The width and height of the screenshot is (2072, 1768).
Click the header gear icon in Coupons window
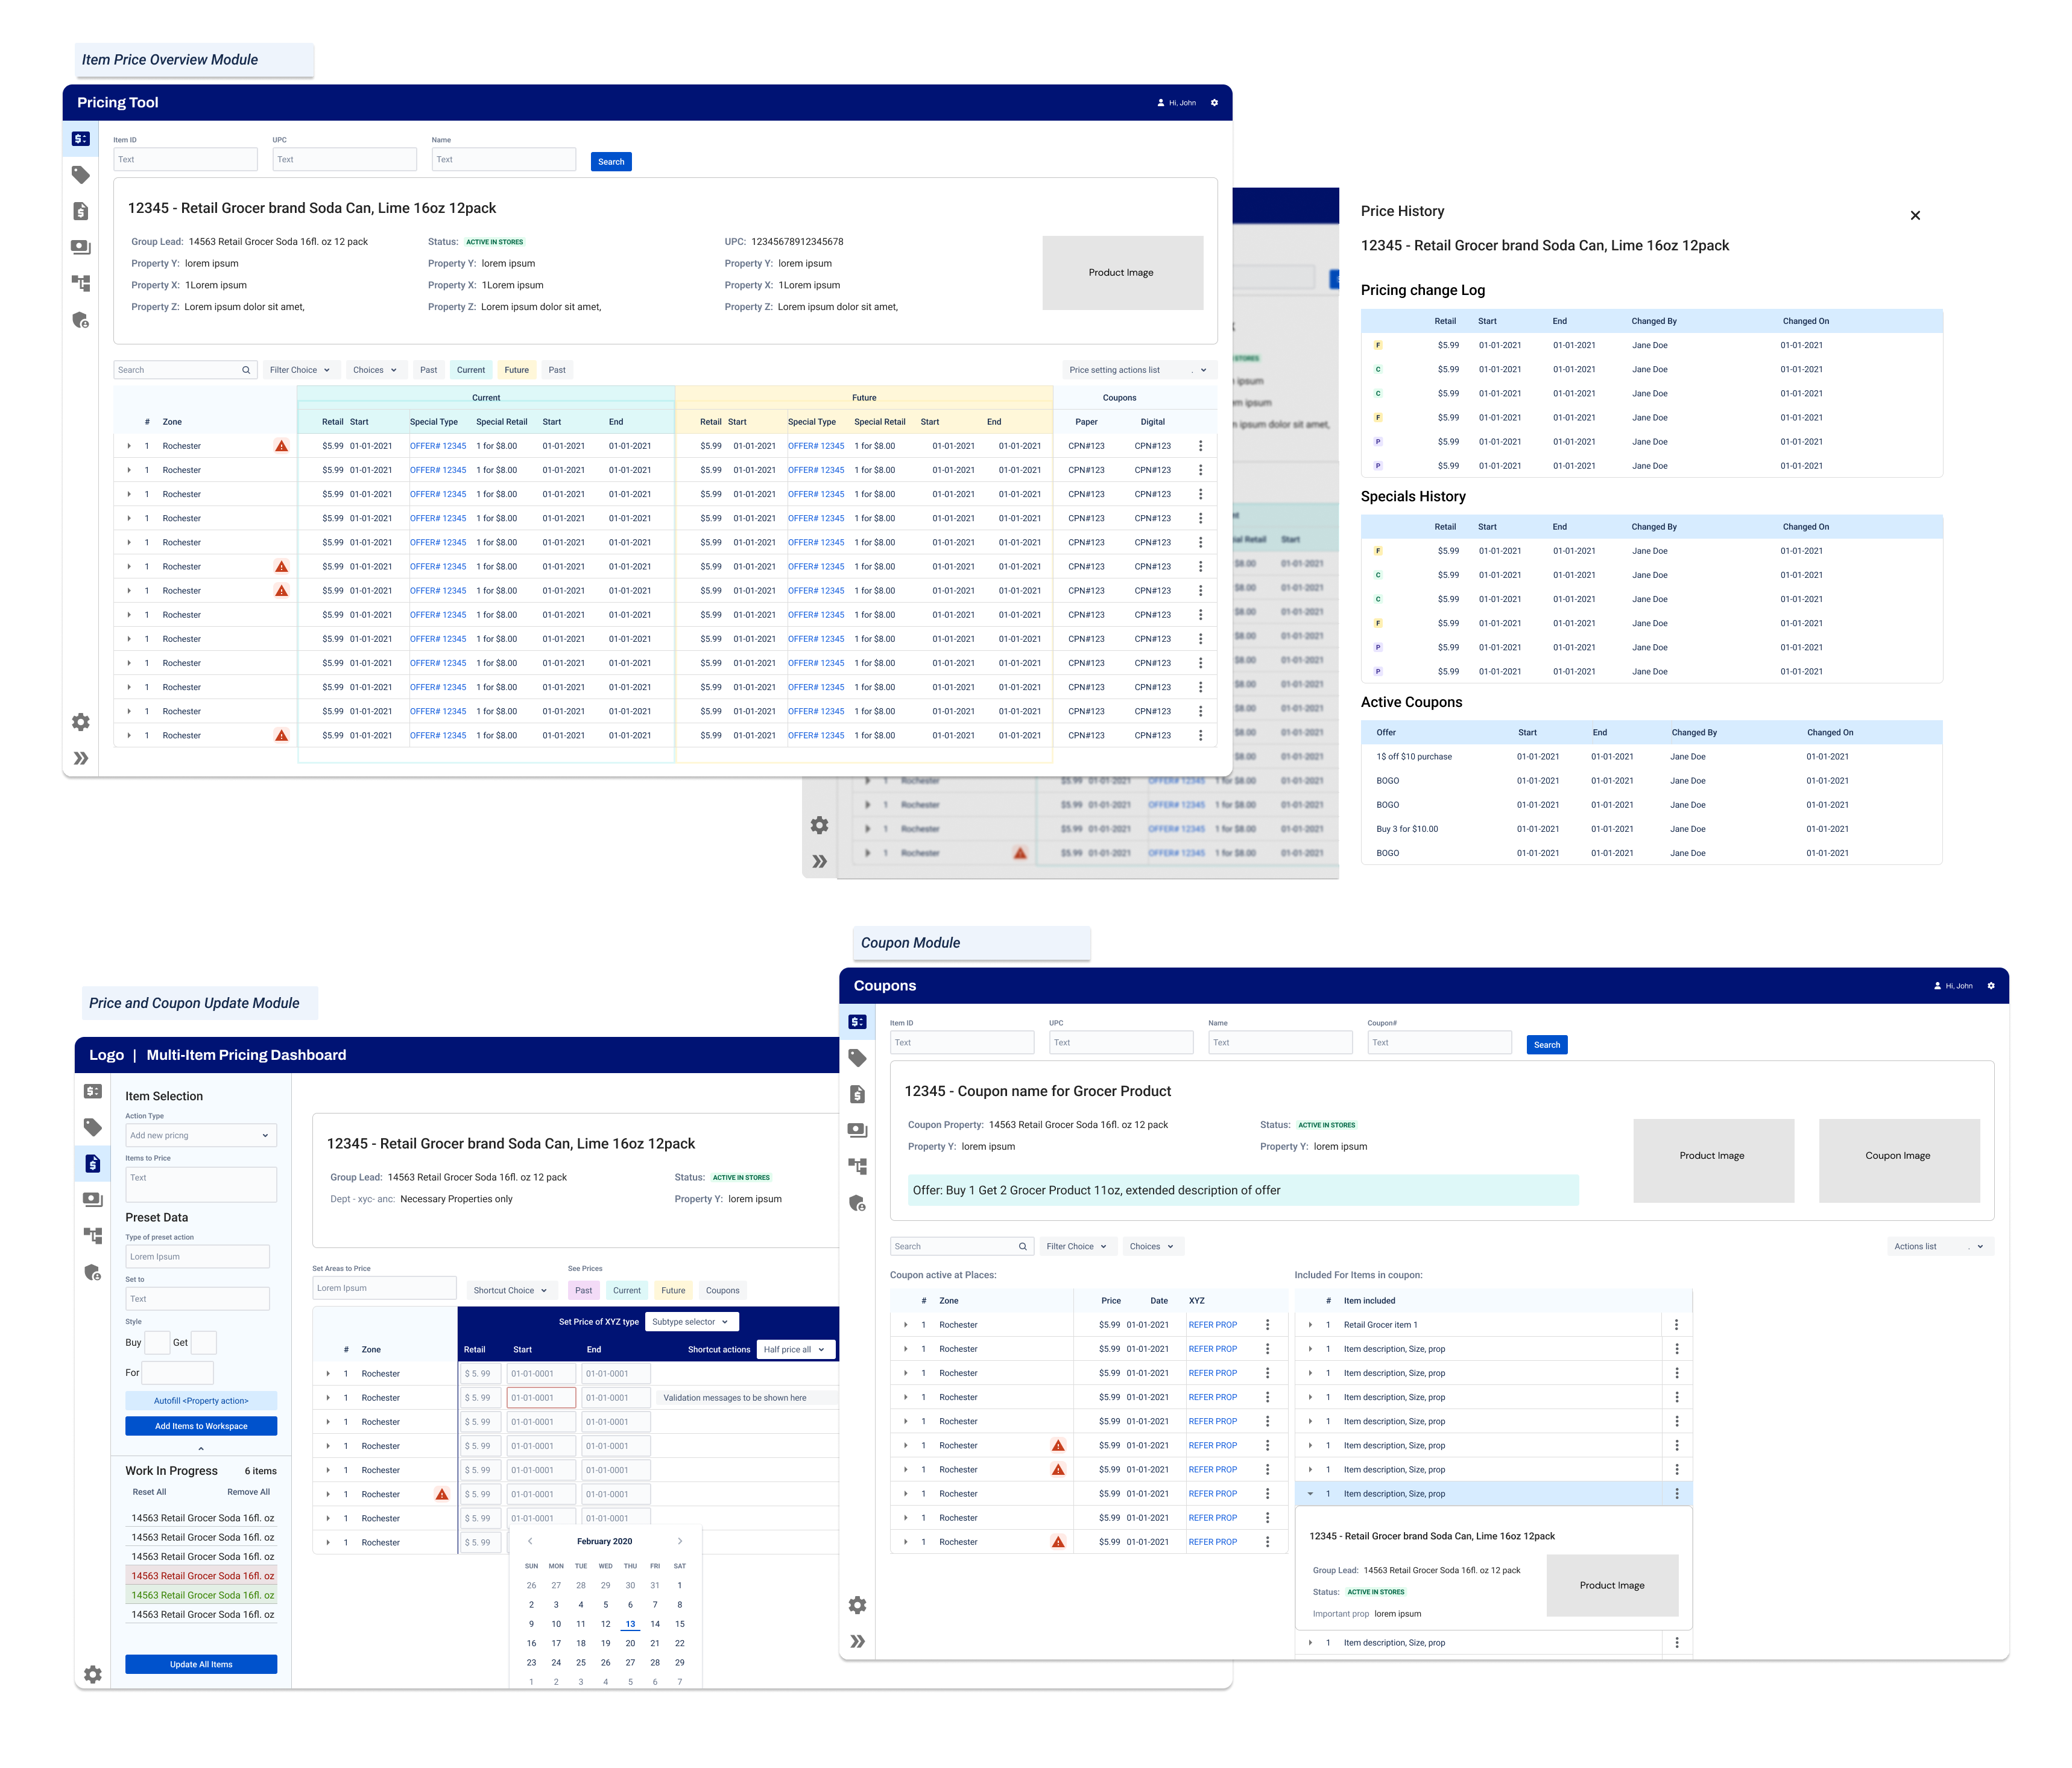click(x=1991, y=986)
